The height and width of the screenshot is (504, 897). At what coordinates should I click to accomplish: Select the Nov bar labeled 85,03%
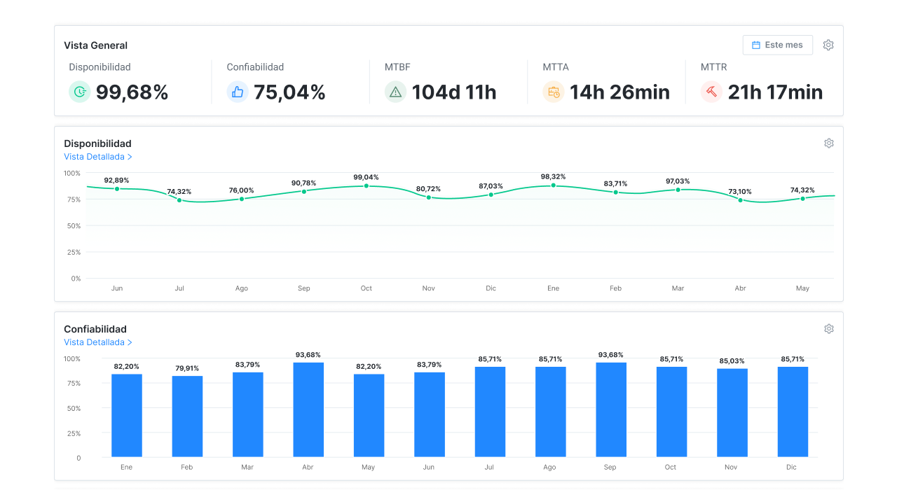point(732,413)
